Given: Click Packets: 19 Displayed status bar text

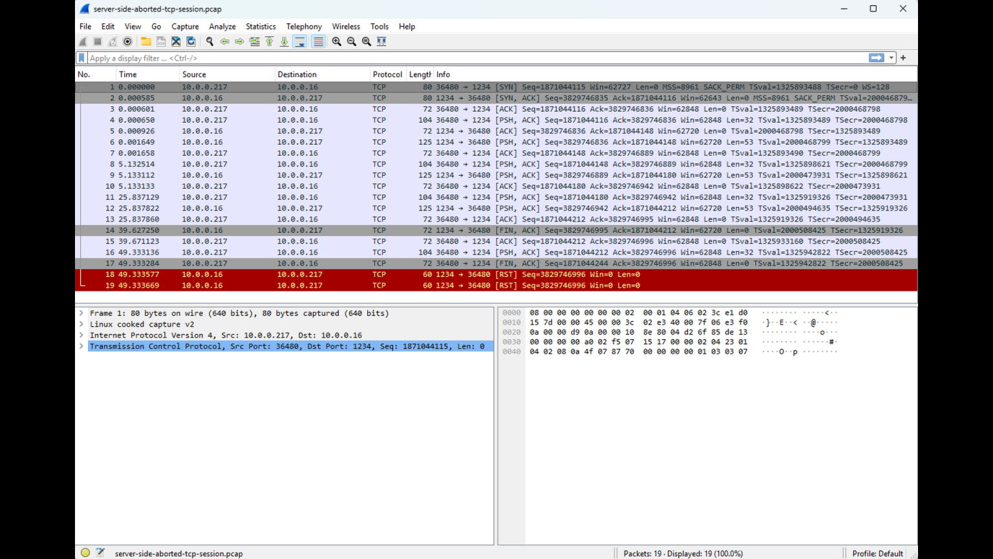Looking at the screenshot, I should (683, 553).
